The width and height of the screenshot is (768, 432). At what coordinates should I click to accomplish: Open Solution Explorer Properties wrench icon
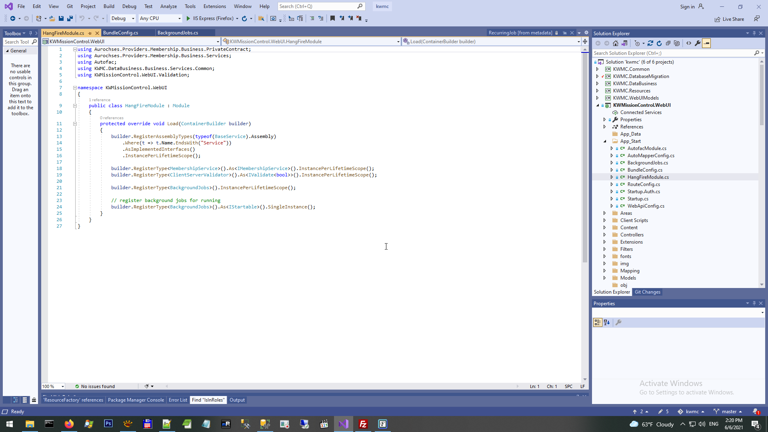pyautogui.click(x=698, y=43)
